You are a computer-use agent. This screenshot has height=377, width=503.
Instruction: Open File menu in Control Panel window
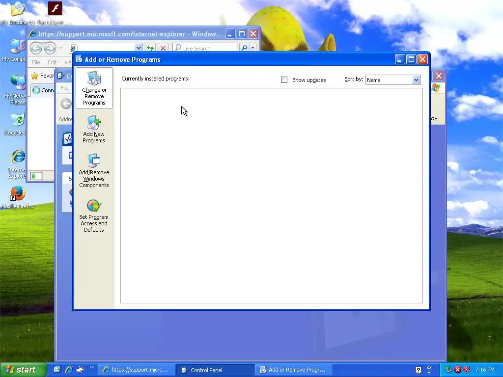click(x=64, y=88)
